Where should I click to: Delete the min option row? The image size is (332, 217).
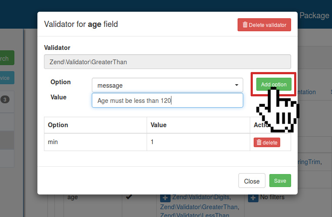click(x=267, y=142)
